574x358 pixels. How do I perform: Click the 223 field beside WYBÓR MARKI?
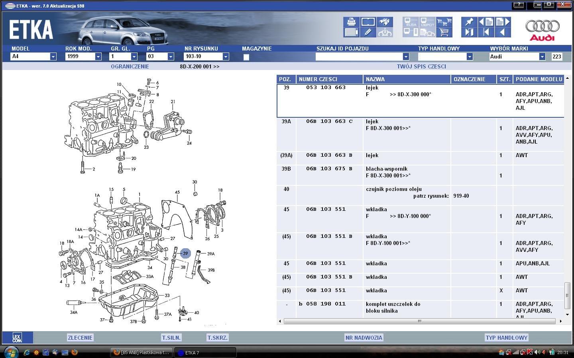click(557, 56)
